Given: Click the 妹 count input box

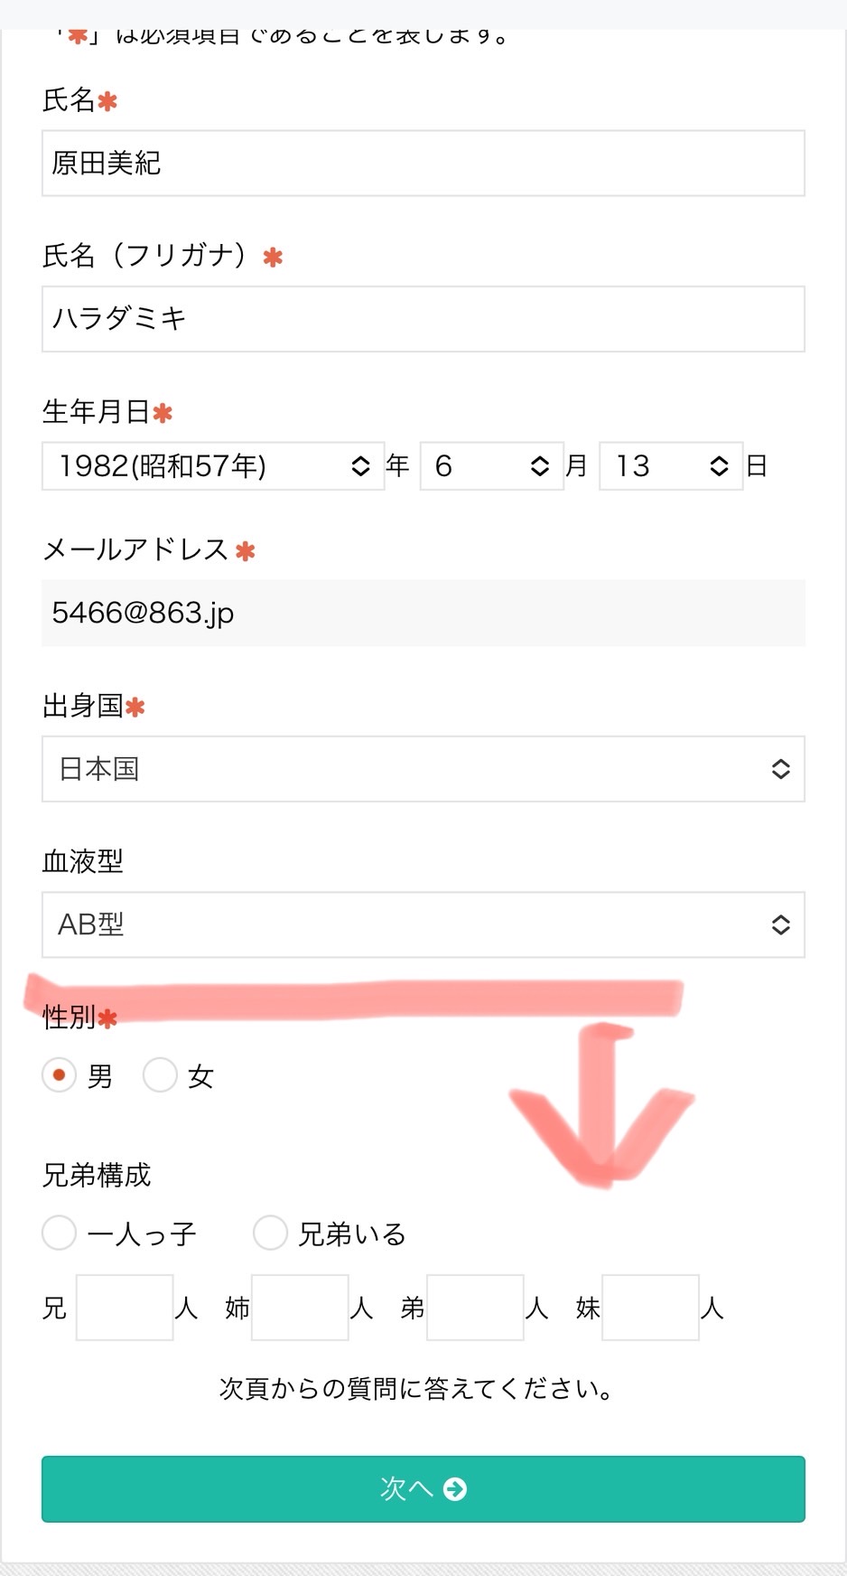Looking at the screenshot, I should coord(650,1308).
